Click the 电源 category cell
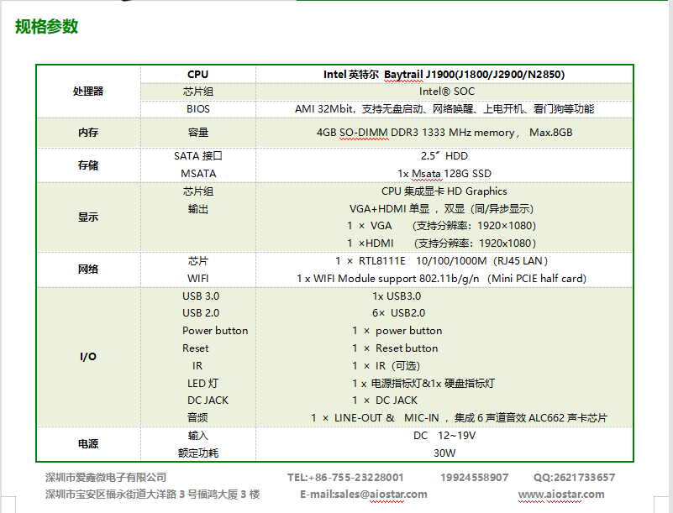Screen dimensions: 673x513 pos(88,444)
